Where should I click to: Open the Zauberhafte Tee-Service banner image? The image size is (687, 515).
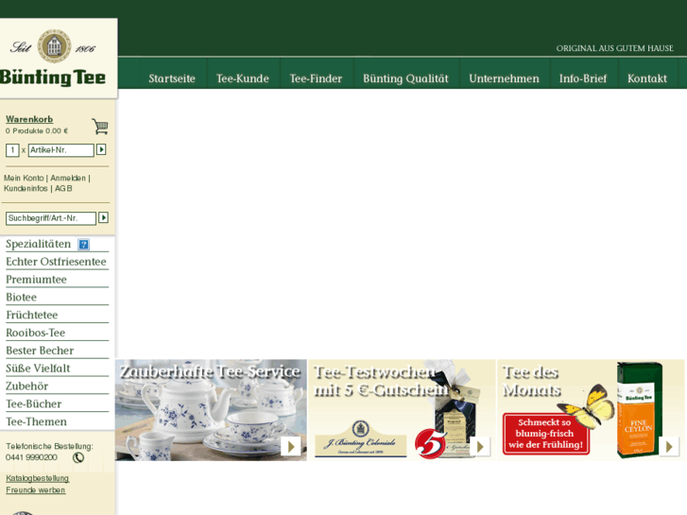211,410
